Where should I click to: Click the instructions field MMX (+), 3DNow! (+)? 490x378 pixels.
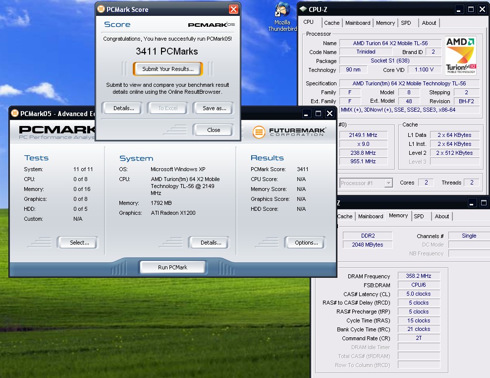(x=409, y=110)
